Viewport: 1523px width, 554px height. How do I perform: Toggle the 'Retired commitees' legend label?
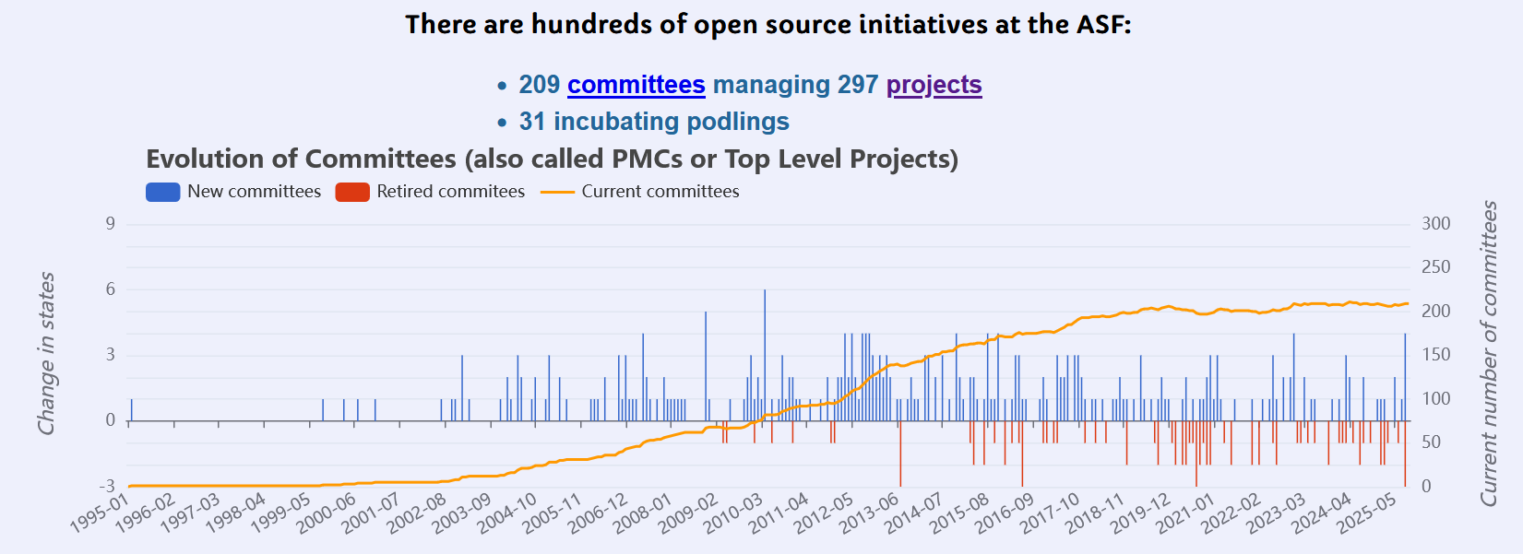[450, 192]
